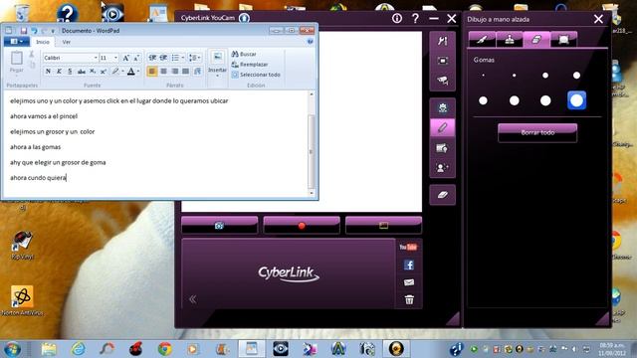Click shrink font button in WordPad
Image resolution: width=637 pixels, height=358 pixels.
tap(137, 58)
